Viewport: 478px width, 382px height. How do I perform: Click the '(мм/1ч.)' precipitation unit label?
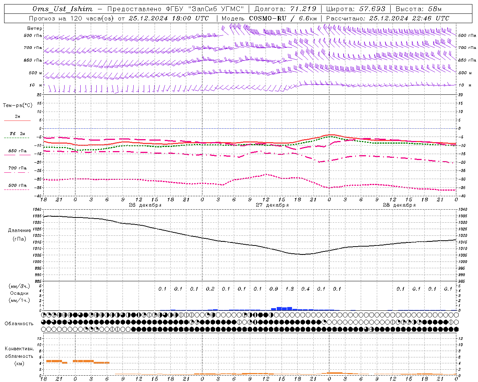coord(19,300)
